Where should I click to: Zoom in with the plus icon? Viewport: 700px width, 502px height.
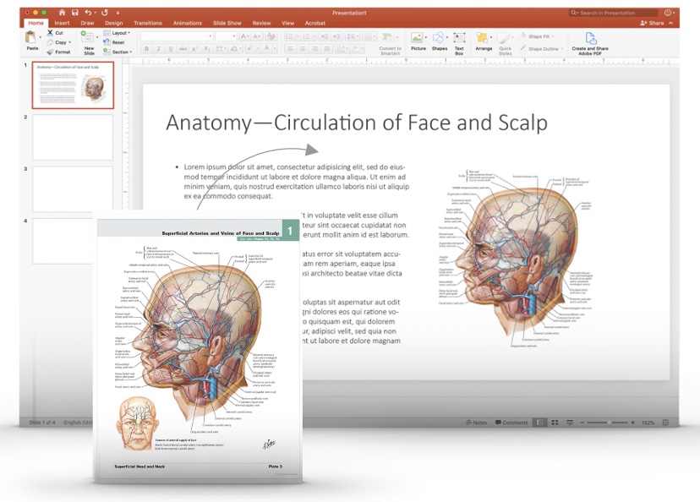(x=632, y=422)
